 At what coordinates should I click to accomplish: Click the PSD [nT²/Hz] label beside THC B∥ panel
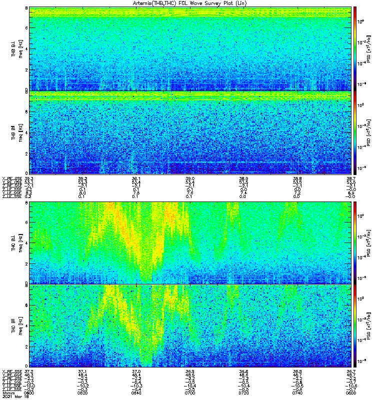368,326
